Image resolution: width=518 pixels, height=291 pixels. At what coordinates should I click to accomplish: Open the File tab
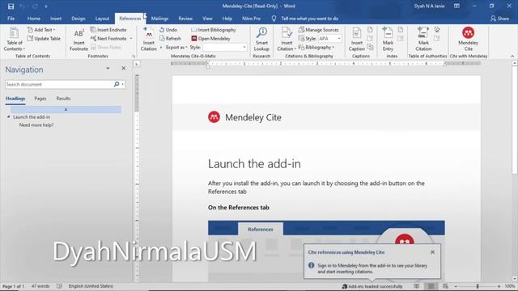pyautogui.click(x=11, y=19)
